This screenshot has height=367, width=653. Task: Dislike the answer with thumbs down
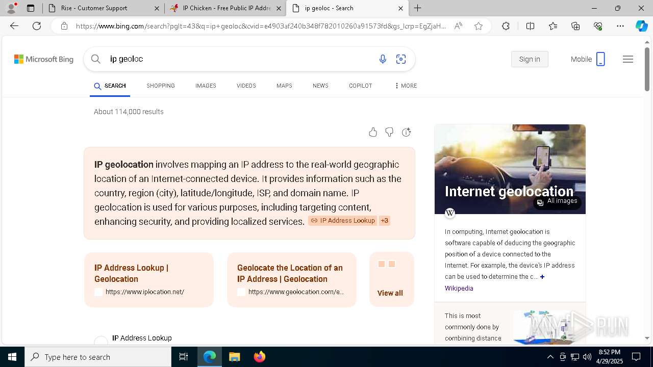click(x=389, y=133)
